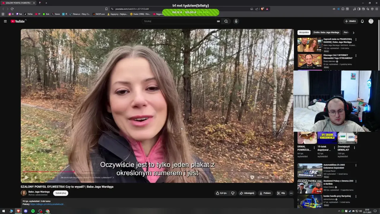Open the browser main menu
Screen dimensions: 380x214
[x=377, y=9]
